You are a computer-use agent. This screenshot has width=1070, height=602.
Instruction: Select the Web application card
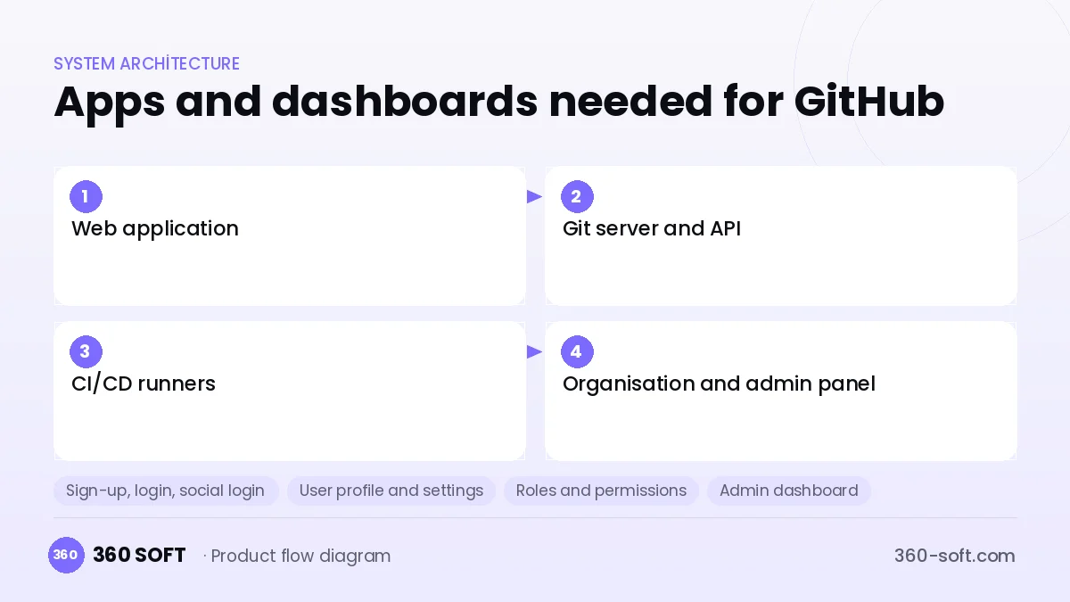coord(290,235)
